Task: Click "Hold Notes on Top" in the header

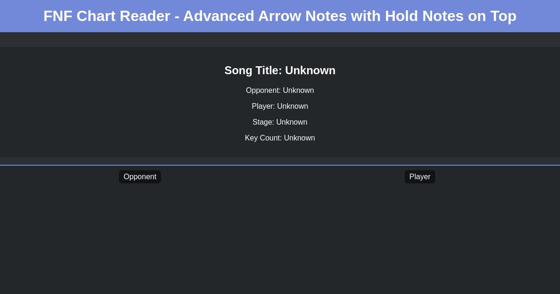Action: 450,16
